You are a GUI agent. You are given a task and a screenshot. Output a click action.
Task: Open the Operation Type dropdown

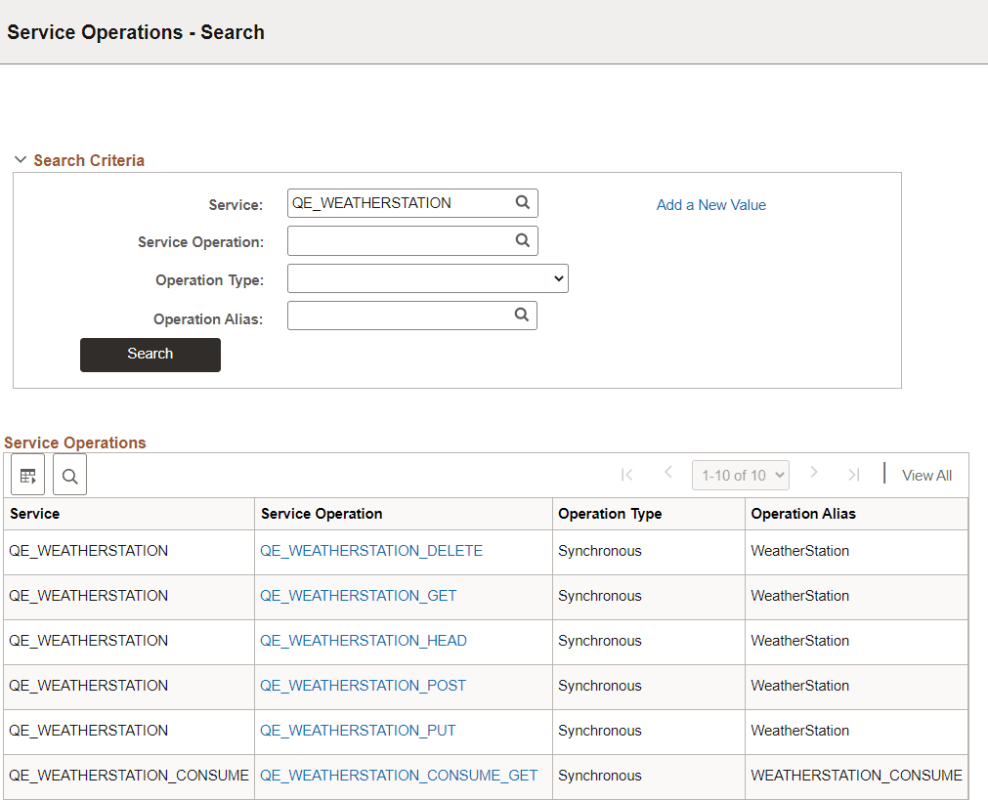point(427,277)
